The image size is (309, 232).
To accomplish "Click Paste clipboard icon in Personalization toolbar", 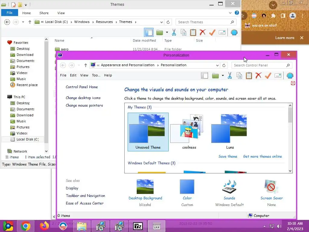I will (249, 76).
